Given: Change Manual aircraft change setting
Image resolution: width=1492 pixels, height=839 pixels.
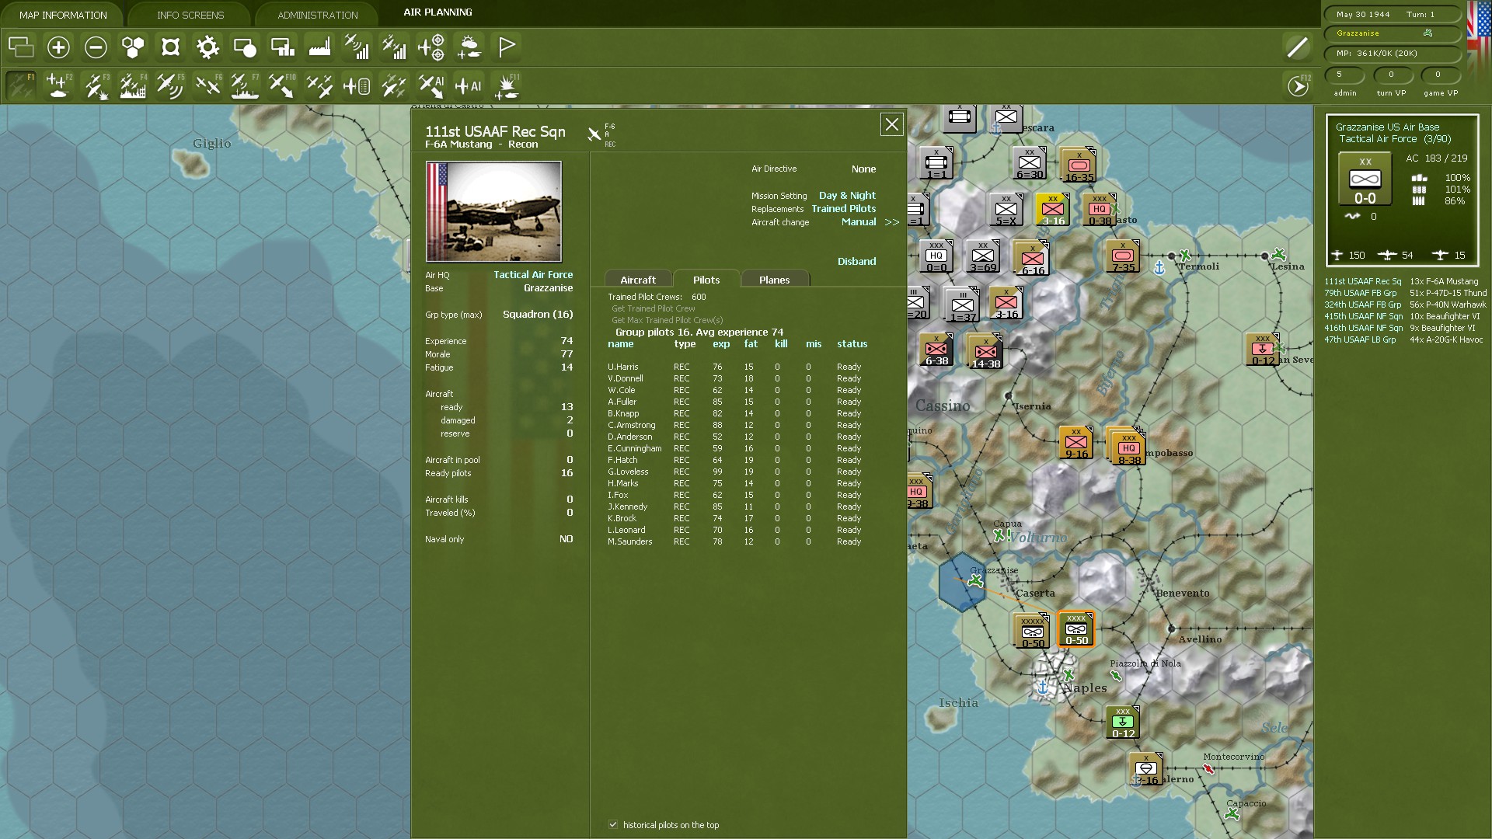Looking at the screenshot, I should pos(858,222).
